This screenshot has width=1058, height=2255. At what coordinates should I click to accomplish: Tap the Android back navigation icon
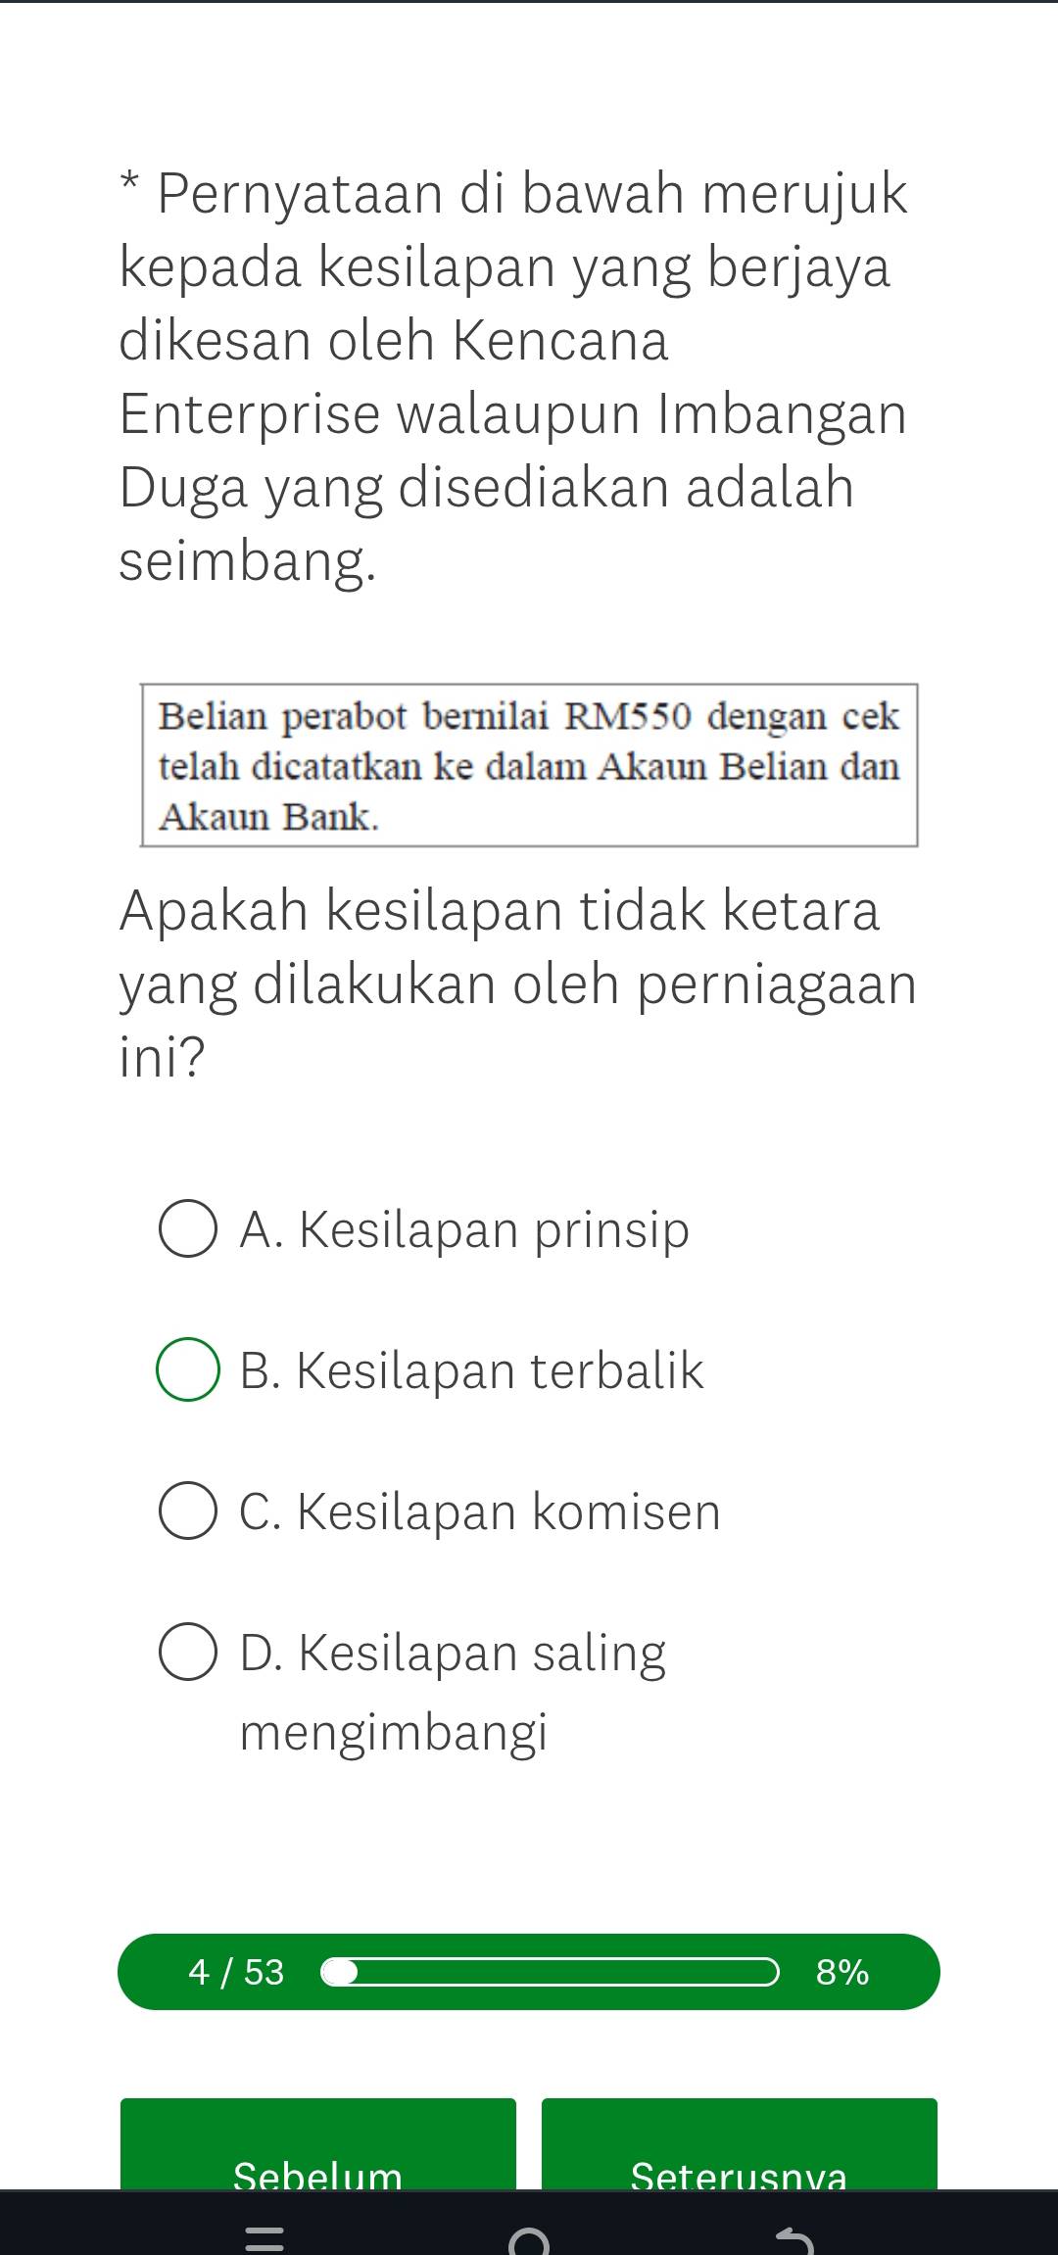(x=793, y=2235)
